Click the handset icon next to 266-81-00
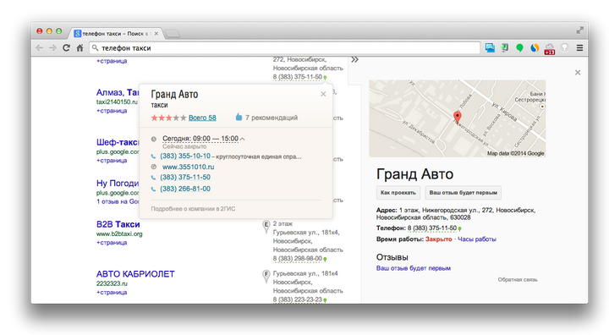 click(x=153, y=189)
